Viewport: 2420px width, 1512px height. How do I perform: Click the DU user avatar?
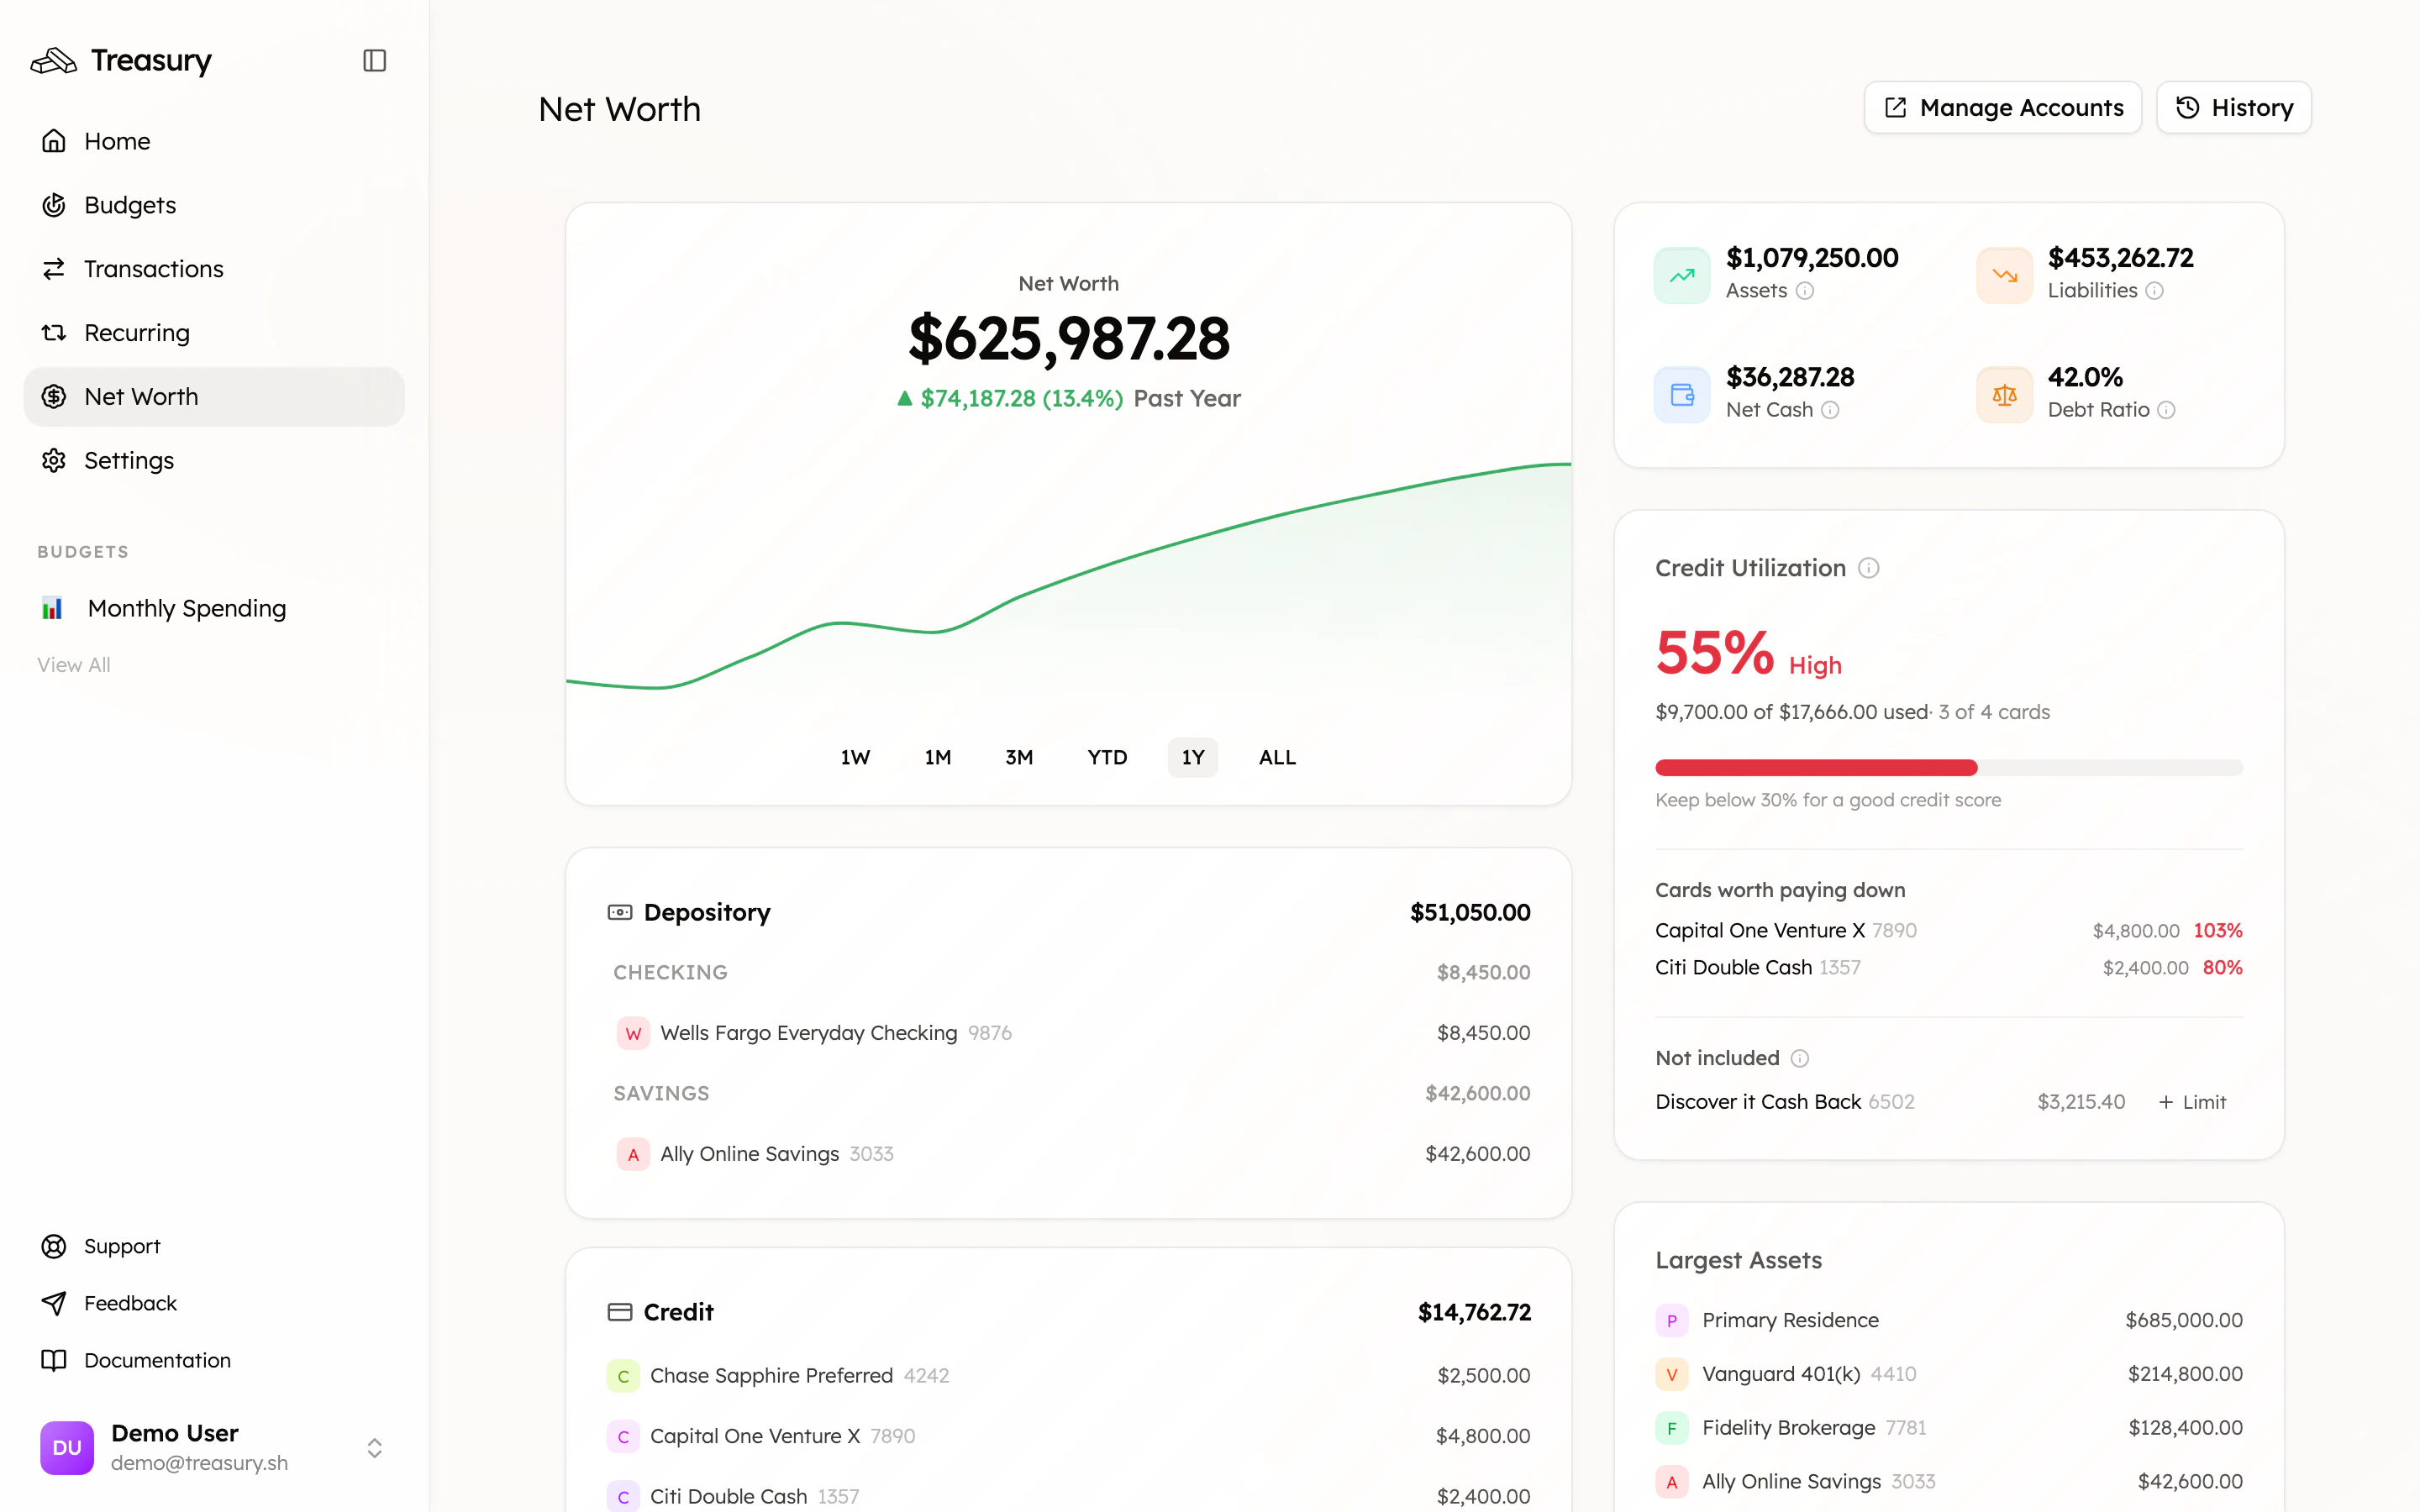tap(67, 1447)
